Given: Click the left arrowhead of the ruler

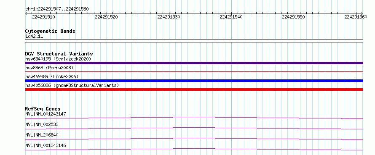Looking at the screenshot, I should (26, 13).
